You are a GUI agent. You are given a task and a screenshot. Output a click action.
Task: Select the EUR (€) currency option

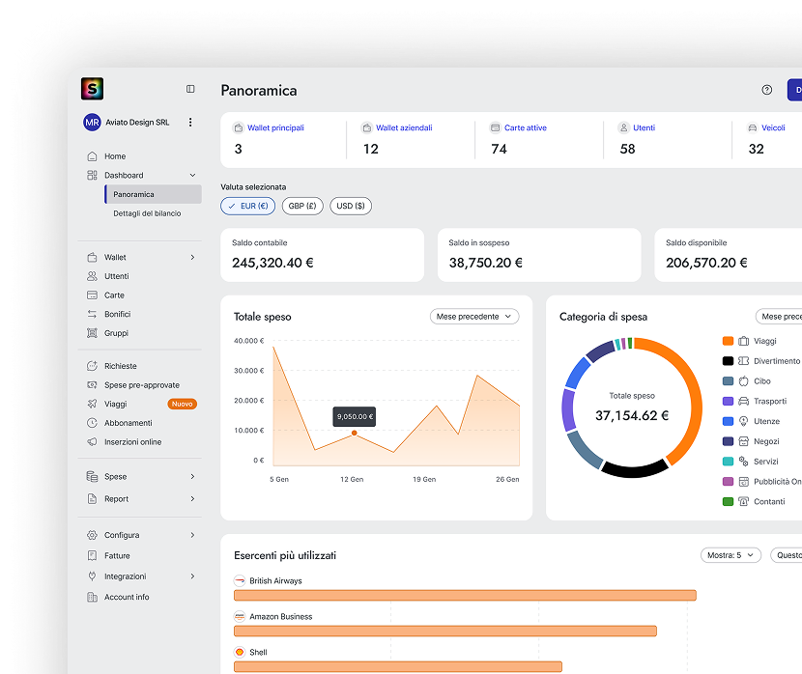(x=248, y=206)
